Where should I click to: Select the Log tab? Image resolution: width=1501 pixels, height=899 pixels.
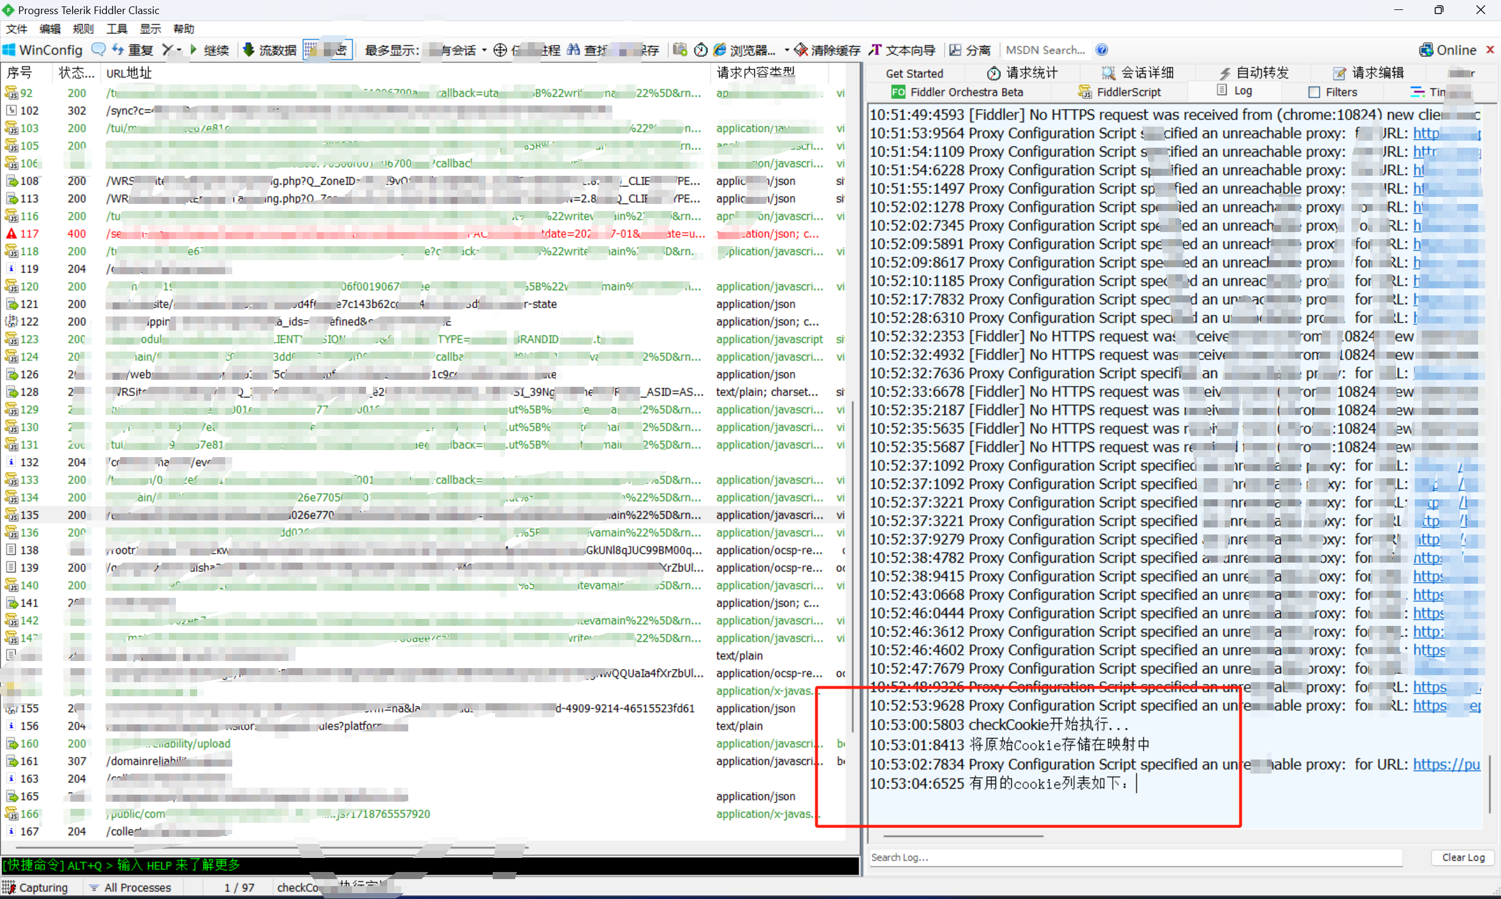point(1235,91)
